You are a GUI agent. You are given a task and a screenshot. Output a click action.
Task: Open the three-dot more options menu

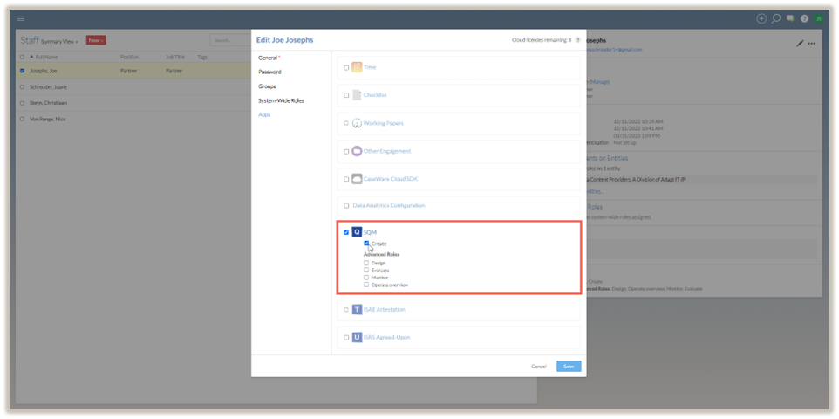point(812,43)
